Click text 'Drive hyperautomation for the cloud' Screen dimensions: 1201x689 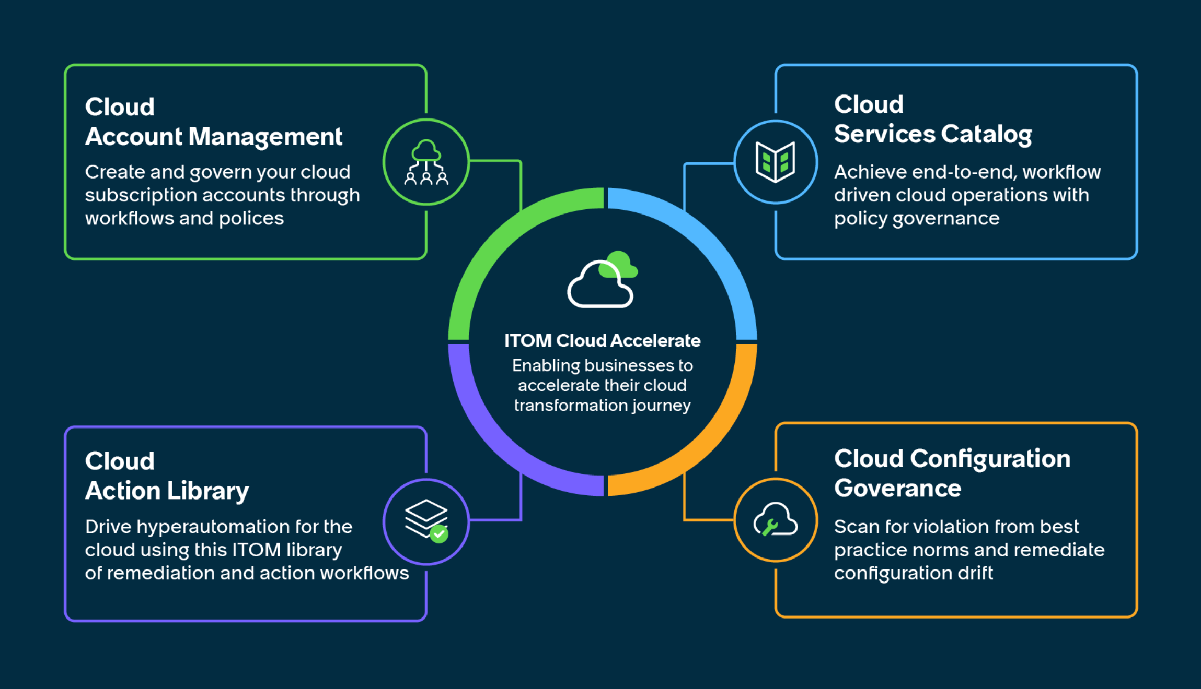click(218, 538)
